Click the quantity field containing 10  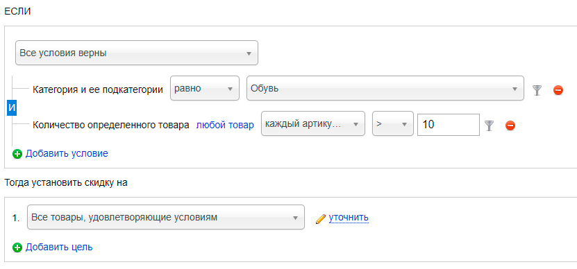[x=449, y=125]
